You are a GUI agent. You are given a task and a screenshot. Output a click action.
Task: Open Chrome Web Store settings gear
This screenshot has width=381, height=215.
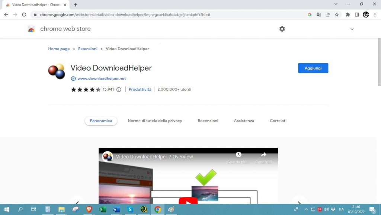[x=282, y=29]
